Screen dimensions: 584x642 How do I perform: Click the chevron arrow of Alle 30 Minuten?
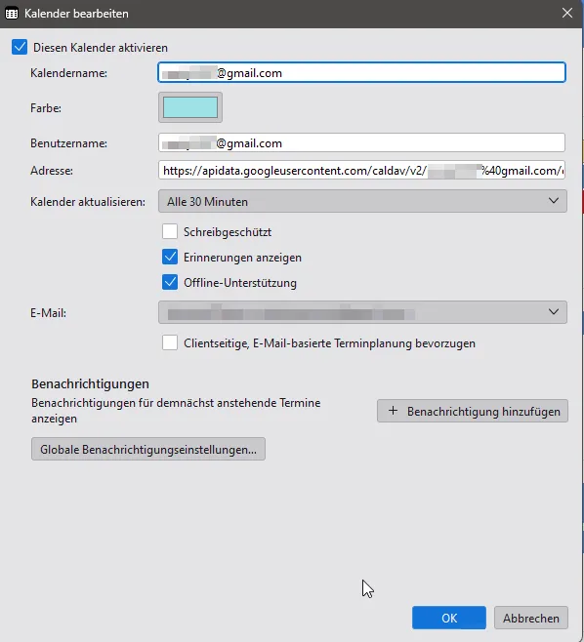(554, 201)
